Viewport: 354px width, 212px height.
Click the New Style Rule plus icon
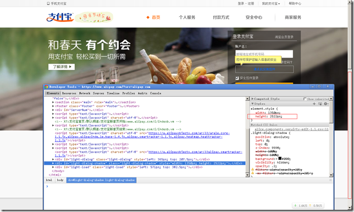pyautogui.click(x=314, y=104)
